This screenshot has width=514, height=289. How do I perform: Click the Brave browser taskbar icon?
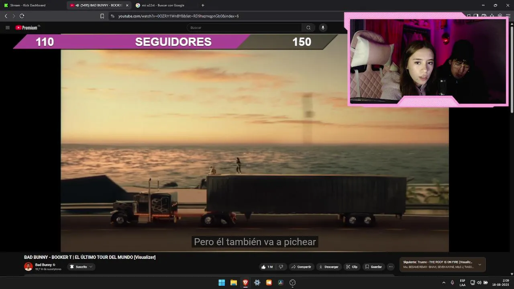click(245, 283)
